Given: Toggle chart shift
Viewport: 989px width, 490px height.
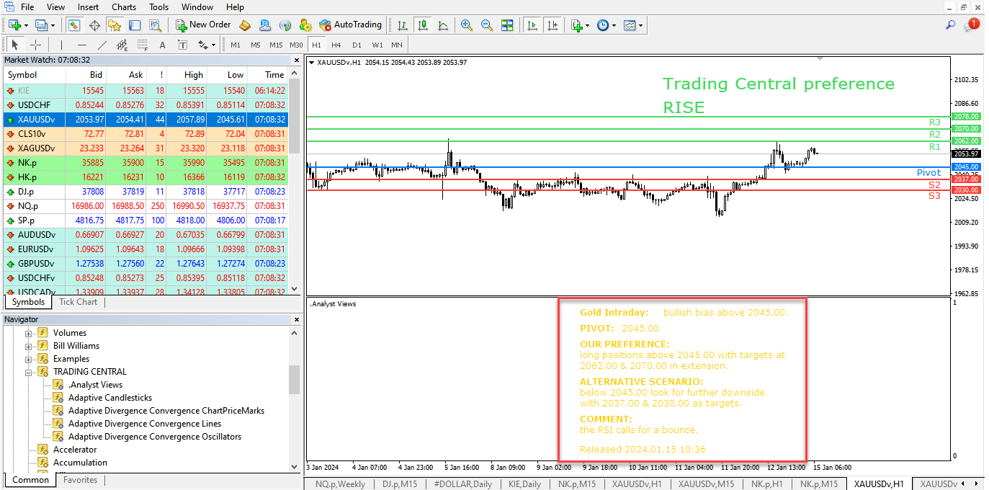Looking at the screenshot, I should pyautogui.click(x=552, y=25).
